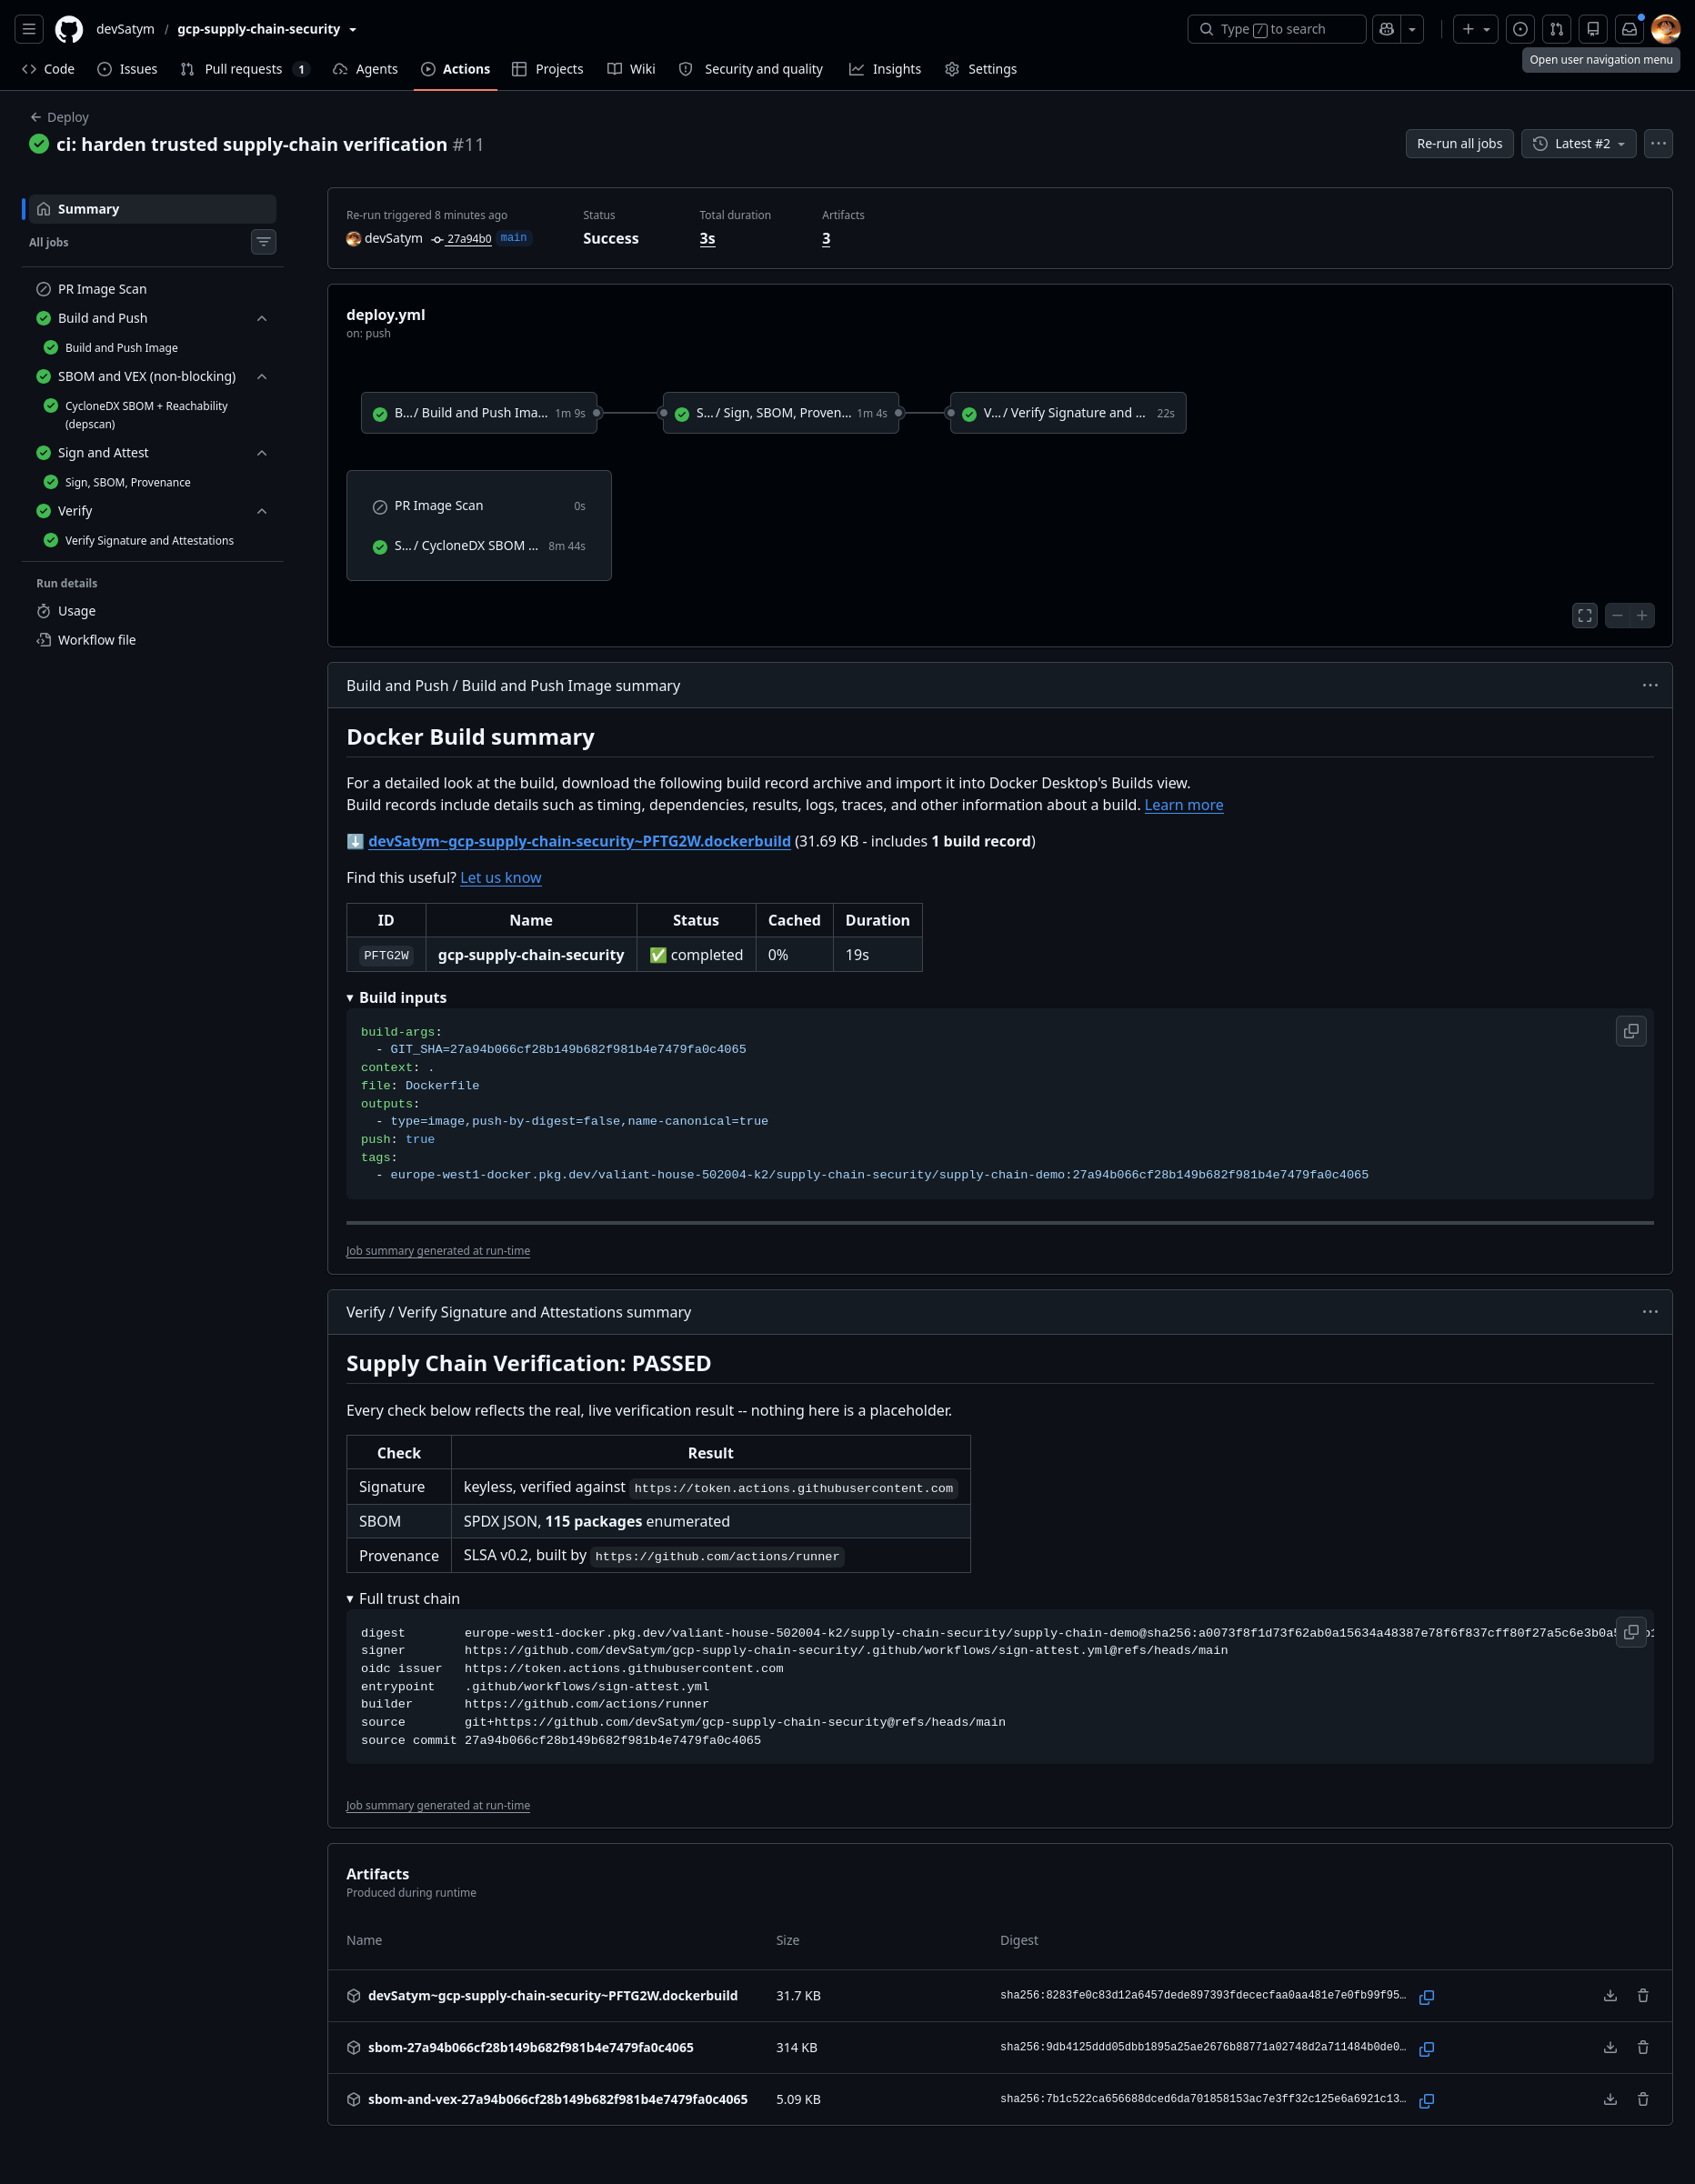Switch to the Code tab
1695x2184 pixels.
coord(48,69)
